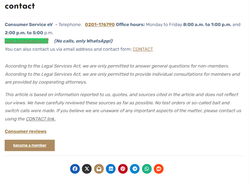Share on Reddit using the orange icon
Screen dimensions: 249x184
tap(158, 169)
